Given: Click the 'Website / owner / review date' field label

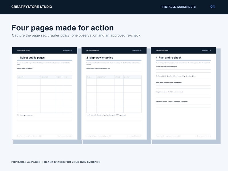Looking at the screenshot, I should pos(25,68).
